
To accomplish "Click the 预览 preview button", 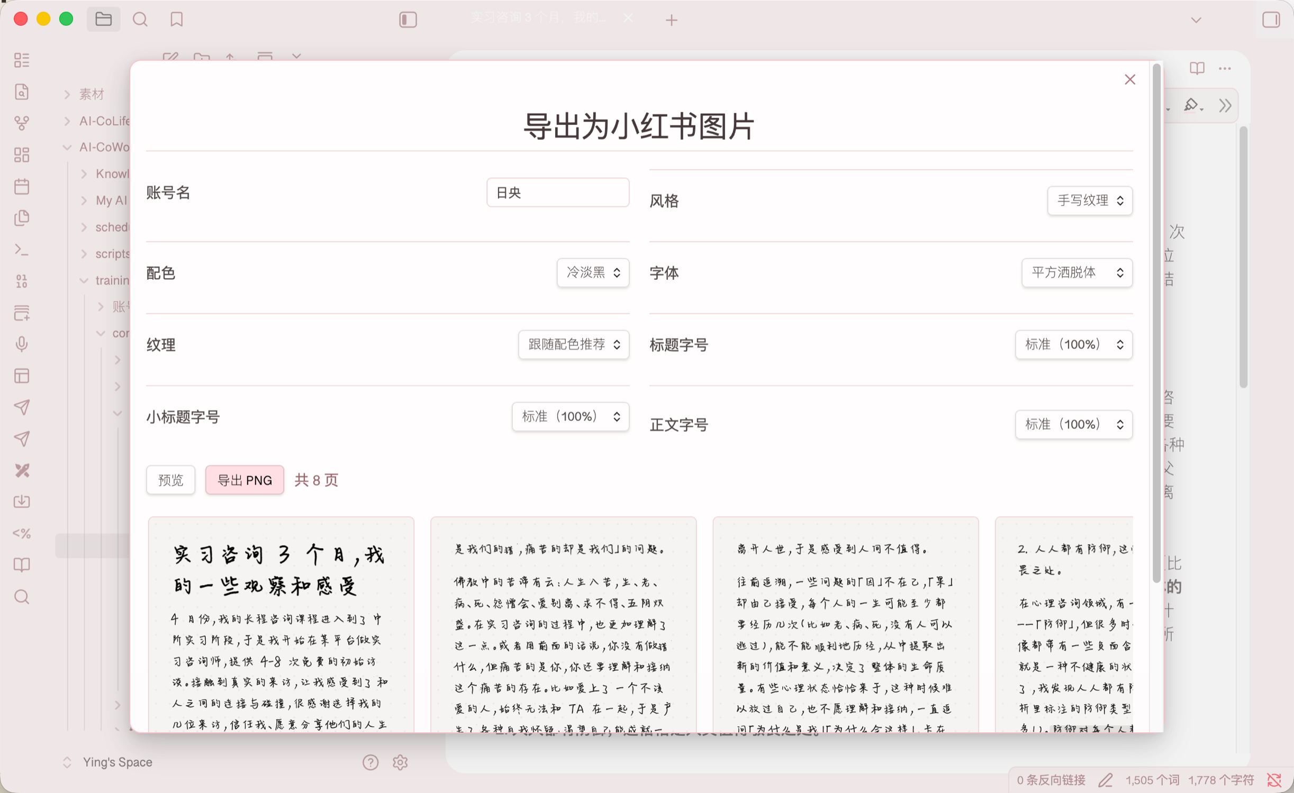I will pos(170,480).
